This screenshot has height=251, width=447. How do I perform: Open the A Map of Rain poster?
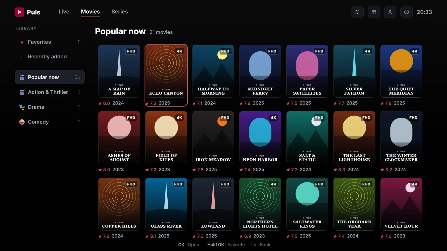click(119, 71)
